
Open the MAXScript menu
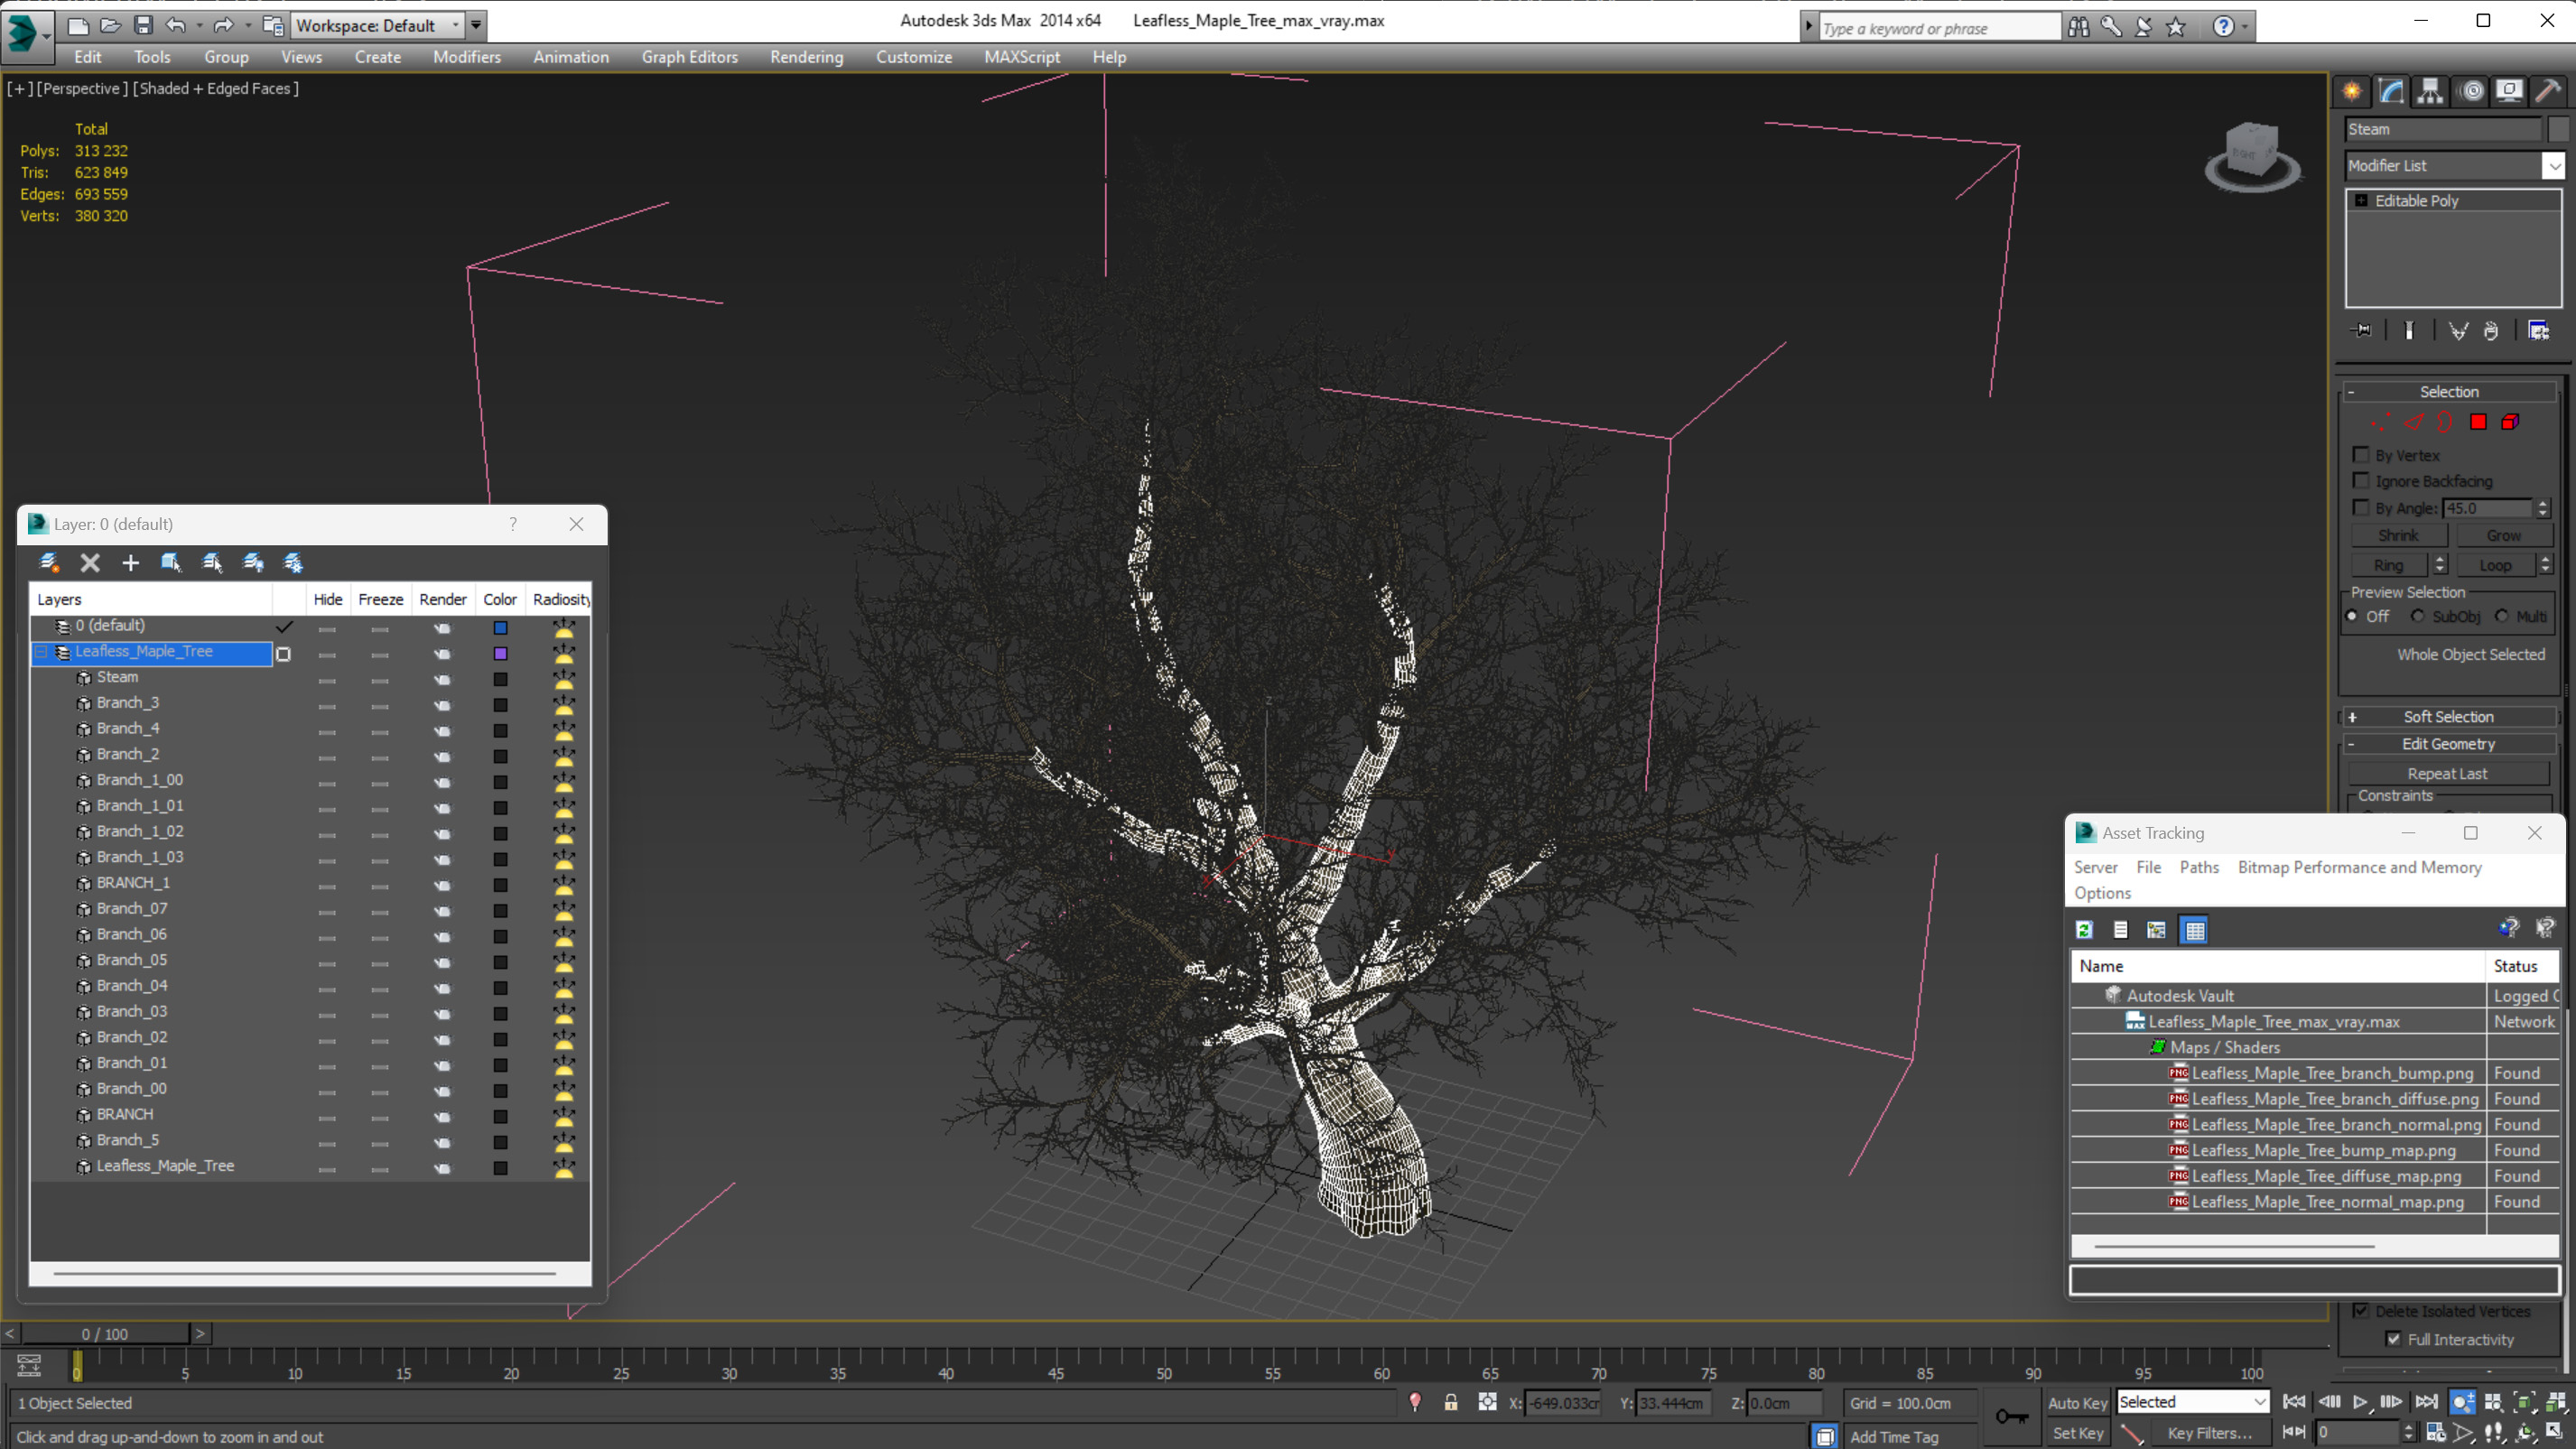click(1022, 57)
